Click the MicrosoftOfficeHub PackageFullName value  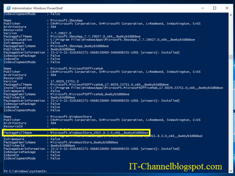(x=110, y=85)
